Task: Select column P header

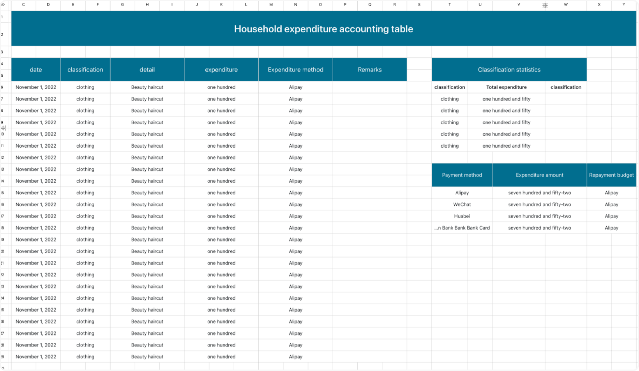Action: pos(345,5)
